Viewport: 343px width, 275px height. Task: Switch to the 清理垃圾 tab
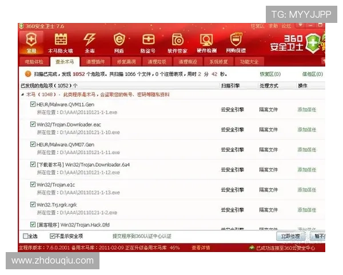[157, 62]
